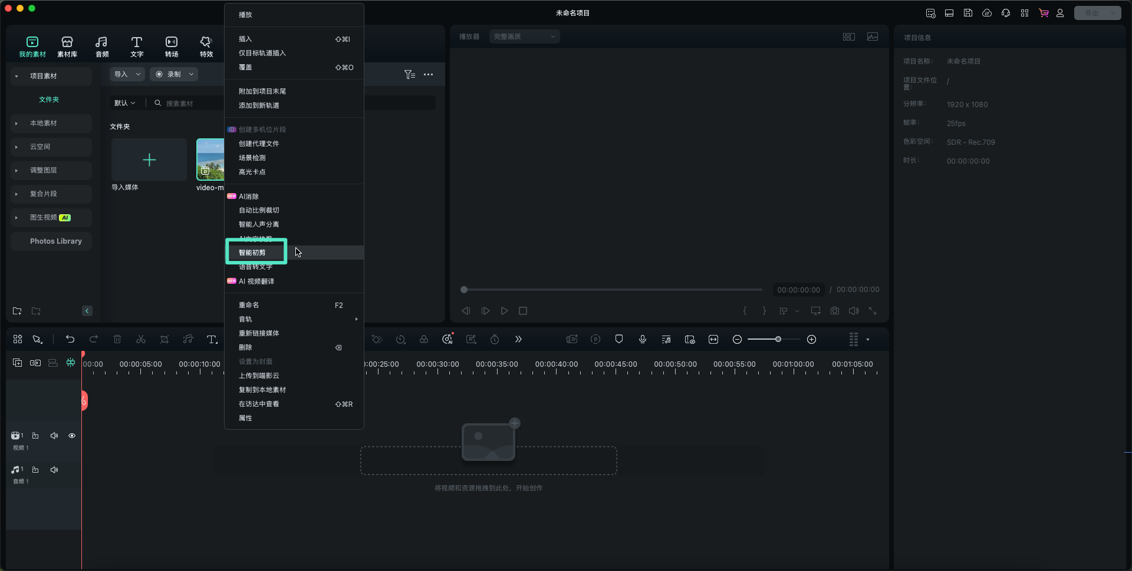Toggle visibility eye of 视频 1 track
This screenshot has height=571, width=1132.
tap(72, 436)
